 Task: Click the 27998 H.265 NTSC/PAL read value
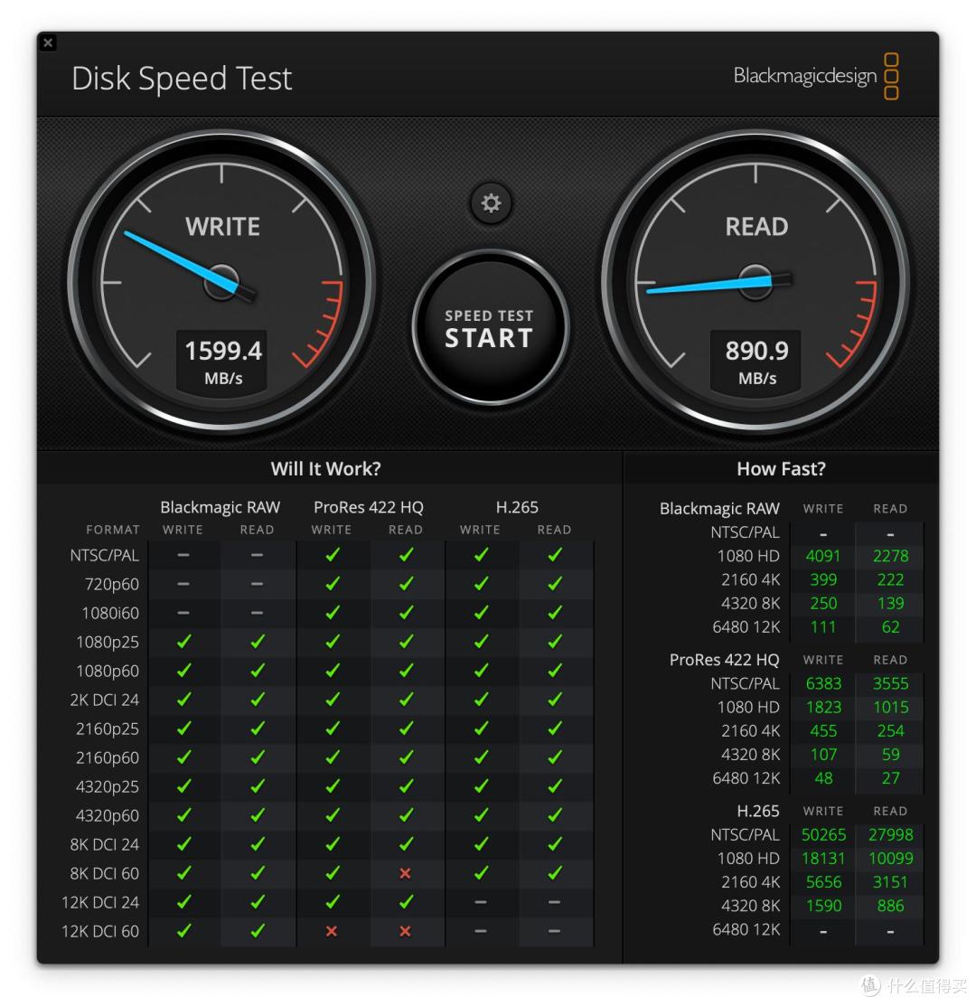point(890,834)
